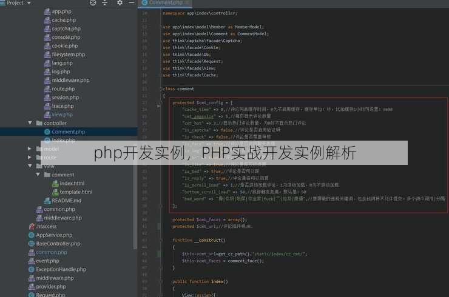This screenshot has height=297, width=449.
Task: Select console.php file
Action: coord(66,37)
